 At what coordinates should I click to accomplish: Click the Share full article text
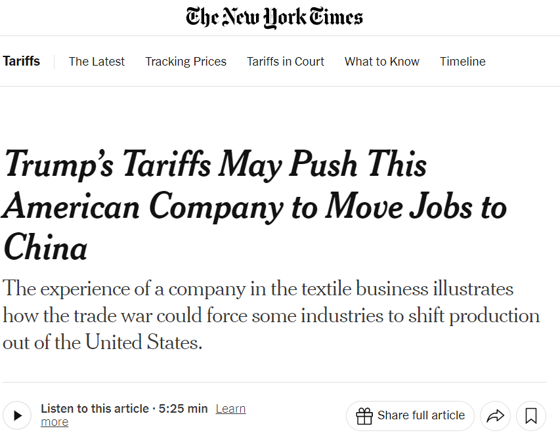[x=421, y=415]
